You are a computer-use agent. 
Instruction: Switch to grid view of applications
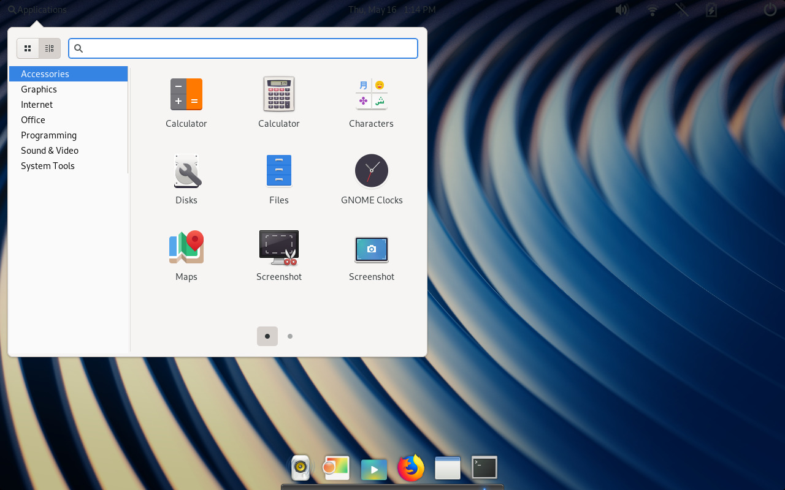[28, 48]
